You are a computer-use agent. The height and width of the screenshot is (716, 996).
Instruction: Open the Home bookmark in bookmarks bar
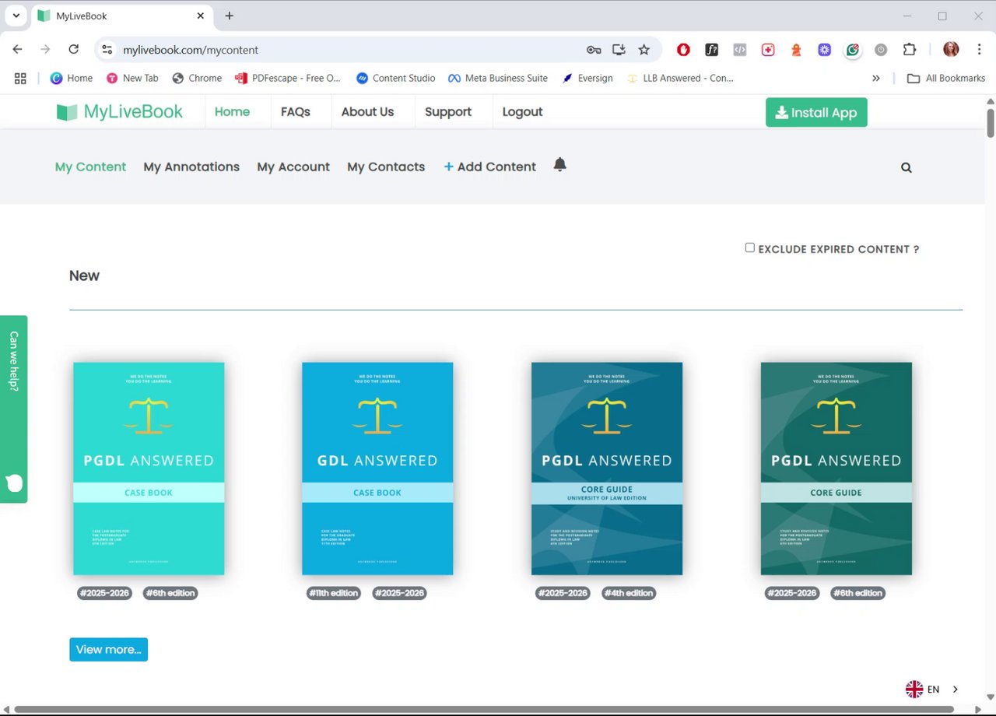(x=72, y=78)
